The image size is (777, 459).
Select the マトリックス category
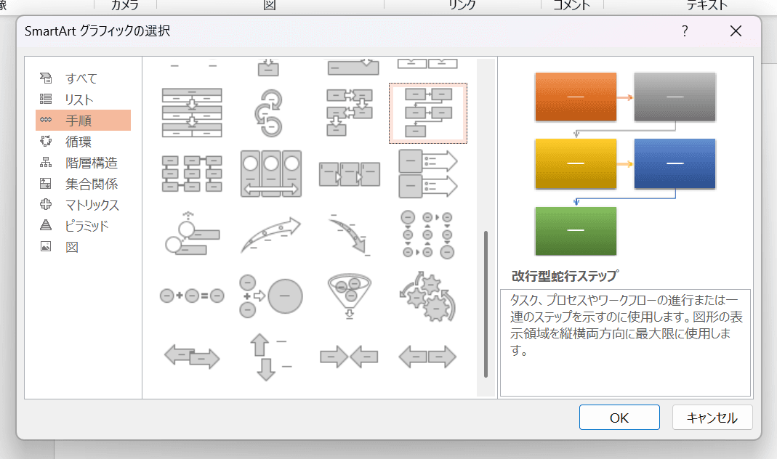92,205
